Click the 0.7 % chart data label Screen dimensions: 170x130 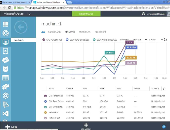click(x=130, y=42)
